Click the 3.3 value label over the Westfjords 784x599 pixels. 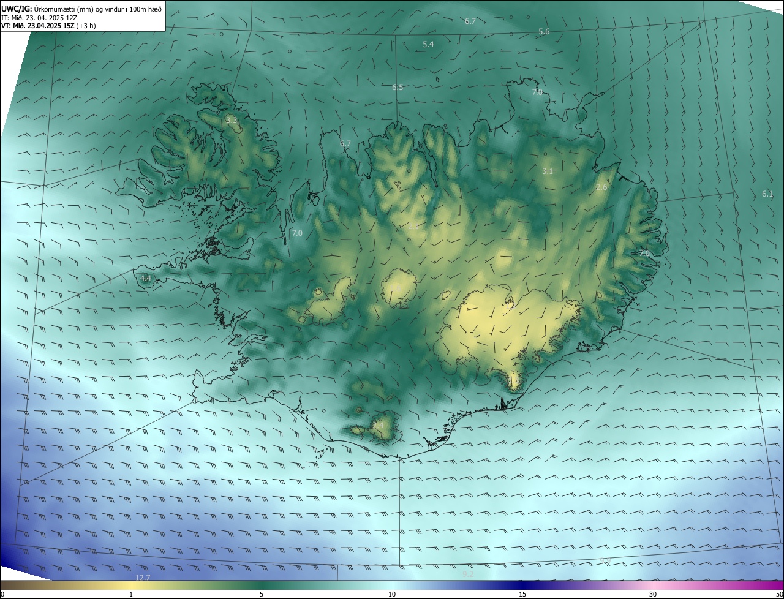tap(231, 121)
